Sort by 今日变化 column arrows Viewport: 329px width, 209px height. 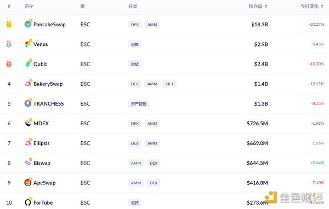pyautogui.click(x=322, y=7)
